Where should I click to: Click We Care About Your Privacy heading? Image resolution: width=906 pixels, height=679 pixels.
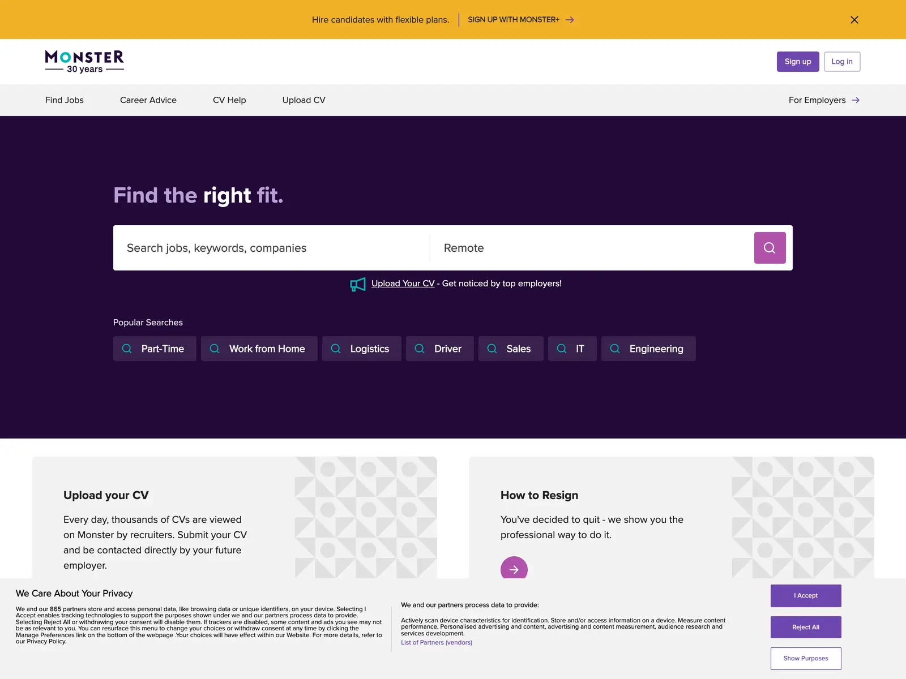pyautogui.click(x=74, y=594)
